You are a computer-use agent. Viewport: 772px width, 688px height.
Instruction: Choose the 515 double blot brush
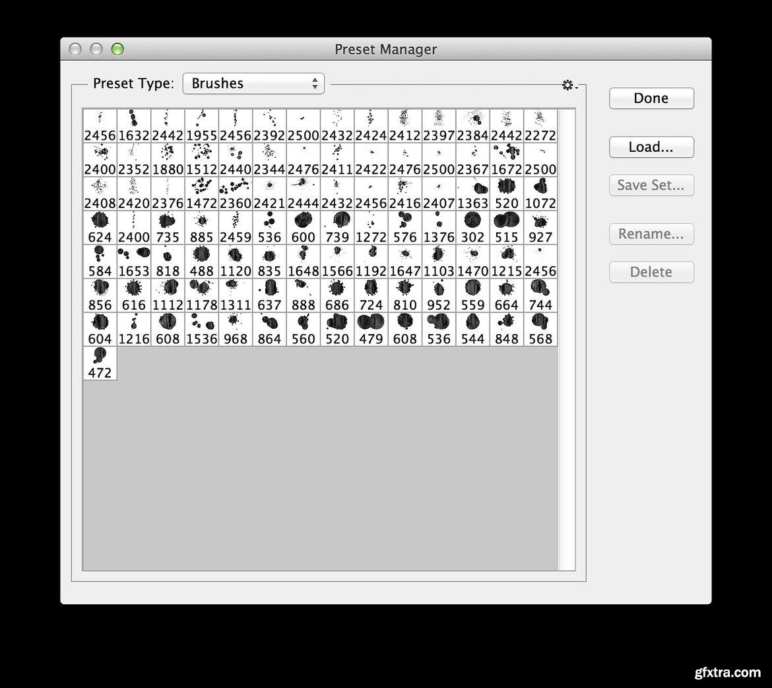point(507,228)
